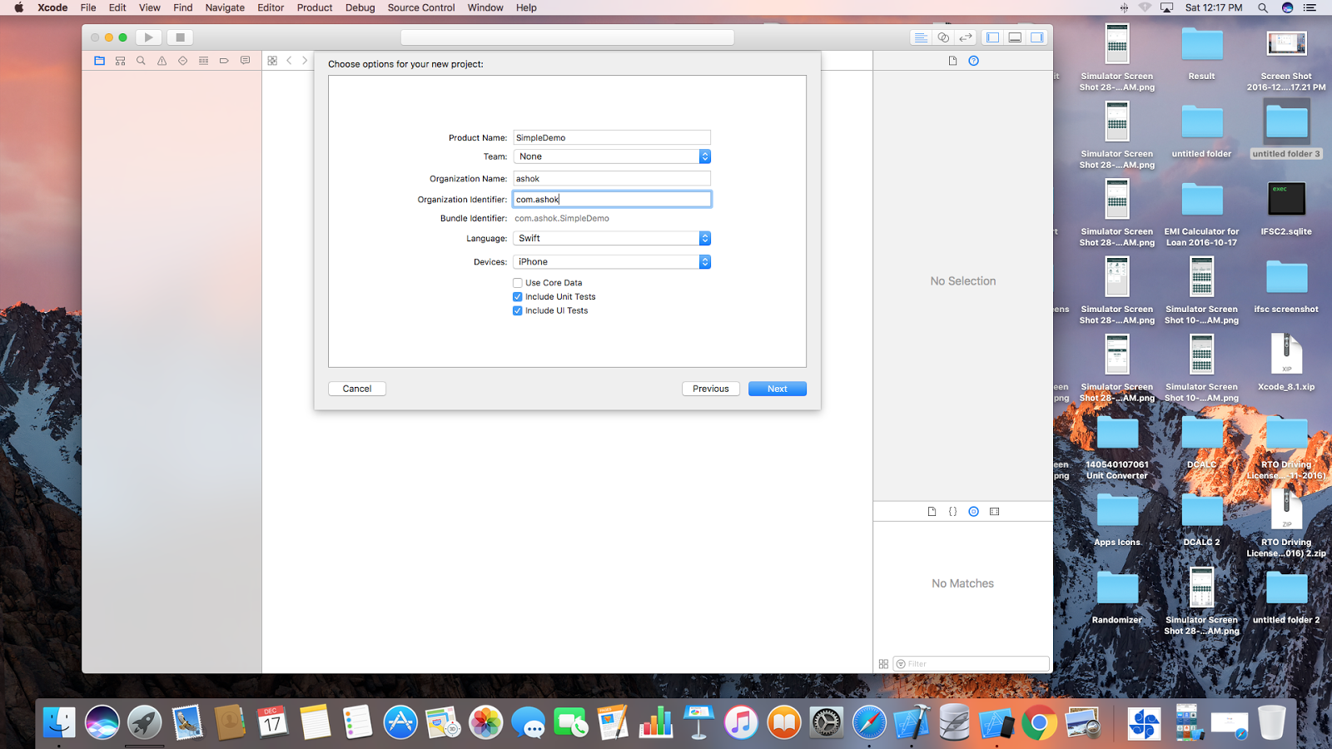Screen dimensions: 1332x749
Task: Toggle the Utilities panel visibility
Action: pyautogui.click(x=1037, y=37)
